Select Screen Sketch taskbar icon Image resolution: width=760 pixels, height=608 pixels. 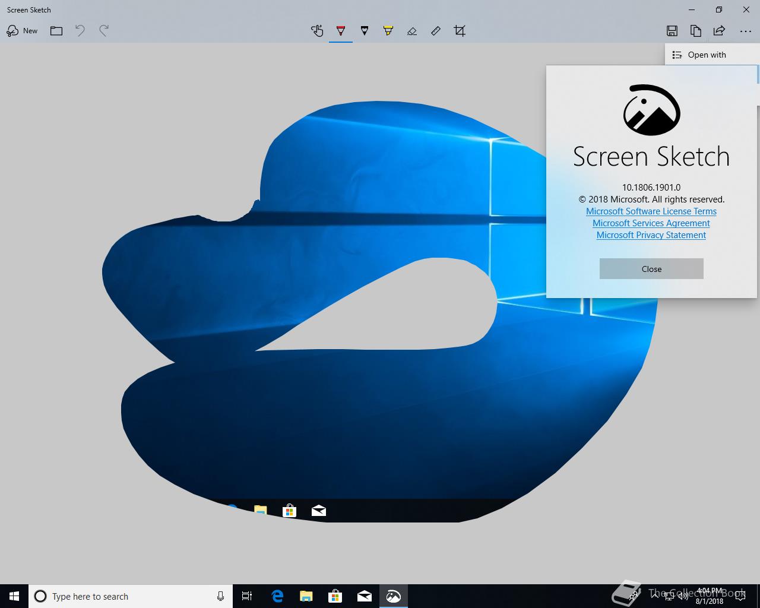click(x=394, y=596)
